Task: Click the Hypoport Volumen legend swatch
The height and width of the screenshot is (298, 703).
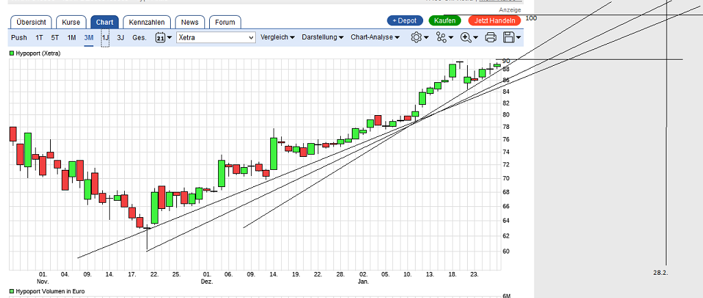Action: (x=12, y=291)
